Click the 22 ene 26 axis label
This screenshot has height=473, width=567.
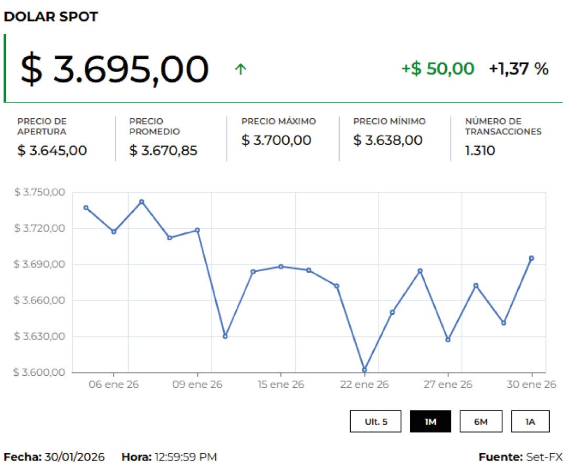click(x=366, y=384)
